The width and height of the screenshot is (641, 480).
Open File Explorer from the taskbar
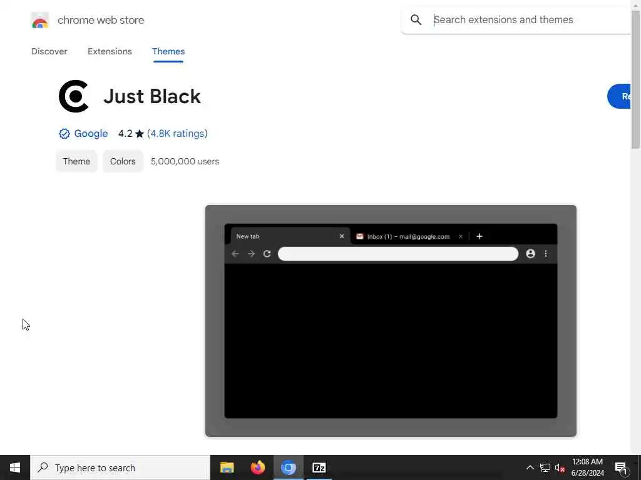pos(227,467)
